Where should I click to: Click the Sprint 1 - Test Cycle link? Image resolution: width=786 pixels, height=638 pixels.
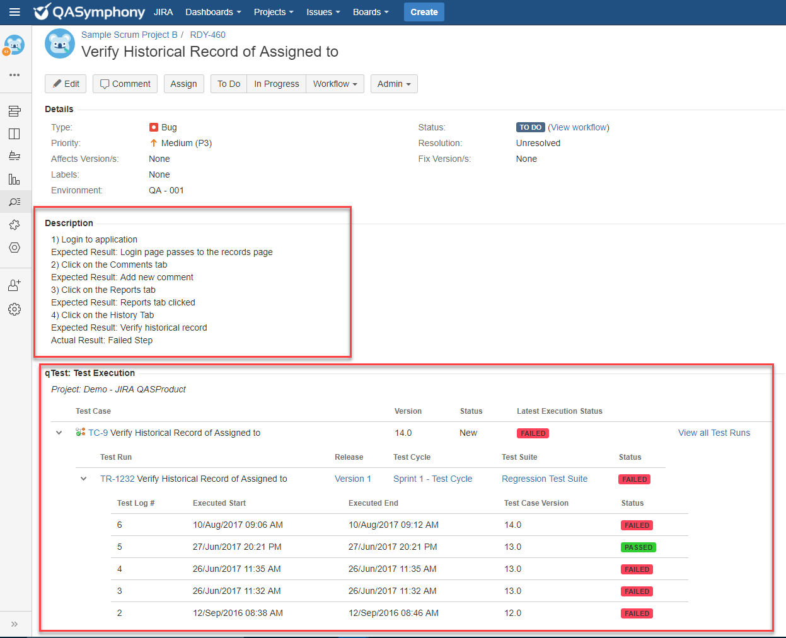point(432,479)
